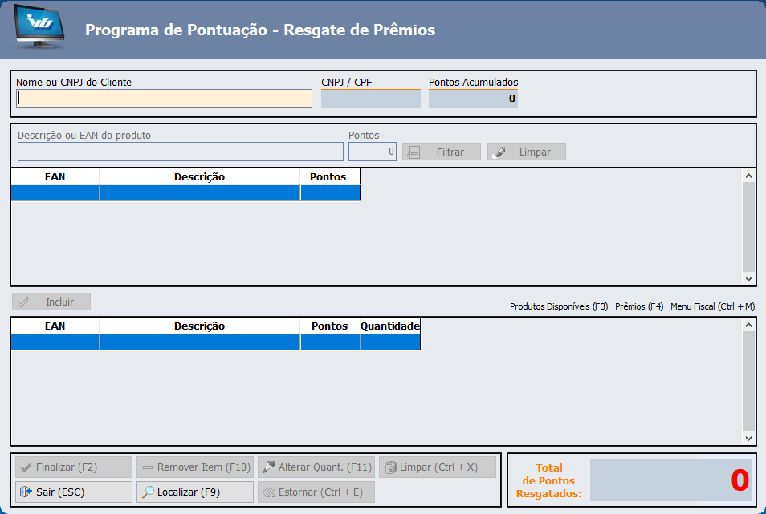766x514 pixels.
Task: Click Estornar (Ctrl + E) button
Action: 316,492
